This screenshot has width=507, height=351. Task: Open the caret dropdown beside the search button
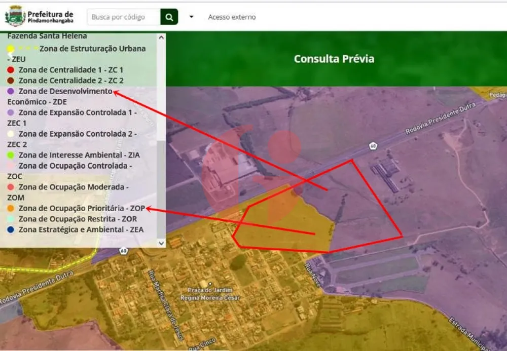191,17
